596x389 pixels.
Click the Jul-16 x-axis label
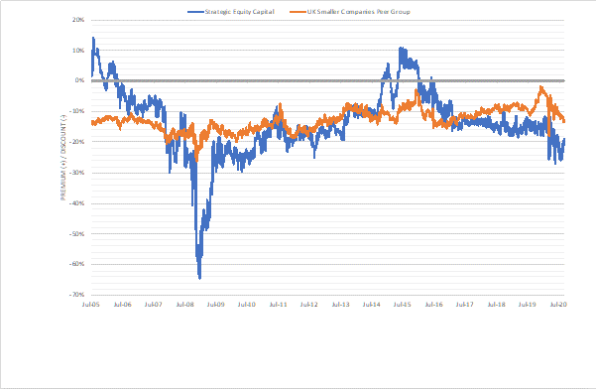[433, 305]
